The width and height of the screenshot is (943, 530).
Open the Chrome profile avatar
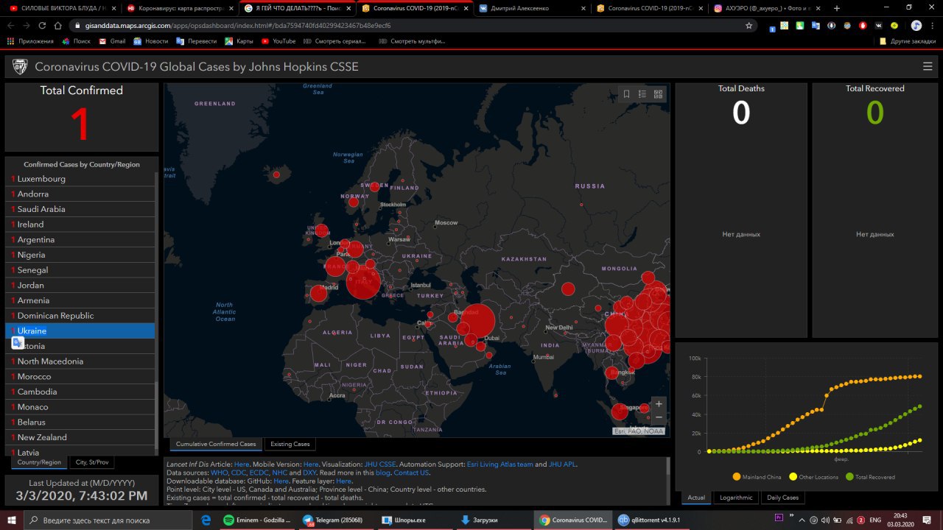click(916, 25)
